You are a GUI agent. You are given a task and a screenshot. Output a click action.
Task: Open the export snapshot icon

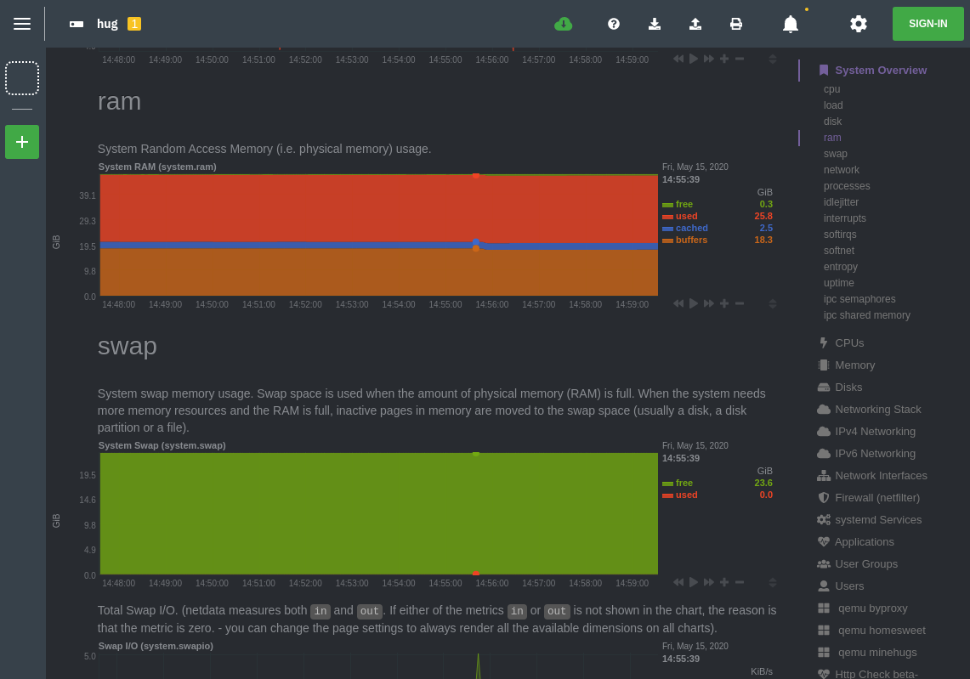pyautogui.click(x=695, y=24)
